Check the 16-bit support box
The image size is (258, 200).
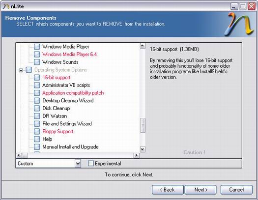(37, 78)
